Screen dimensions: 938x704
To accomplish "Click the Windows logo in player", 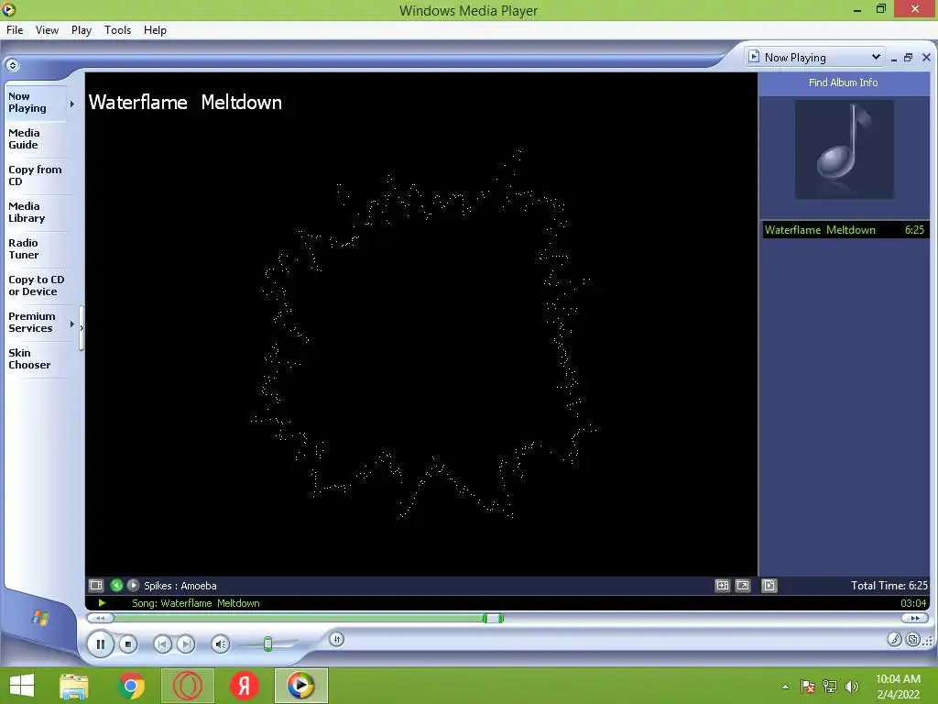I will (40, 617).
